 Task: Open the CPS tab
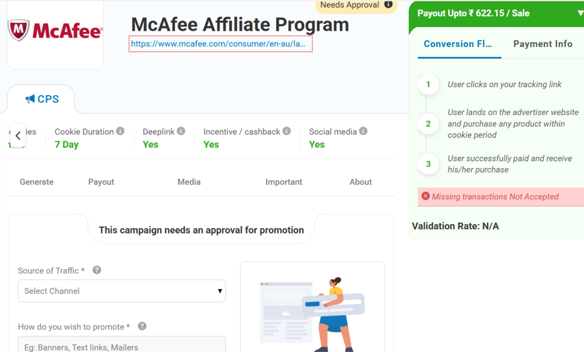tap(42, 99)
